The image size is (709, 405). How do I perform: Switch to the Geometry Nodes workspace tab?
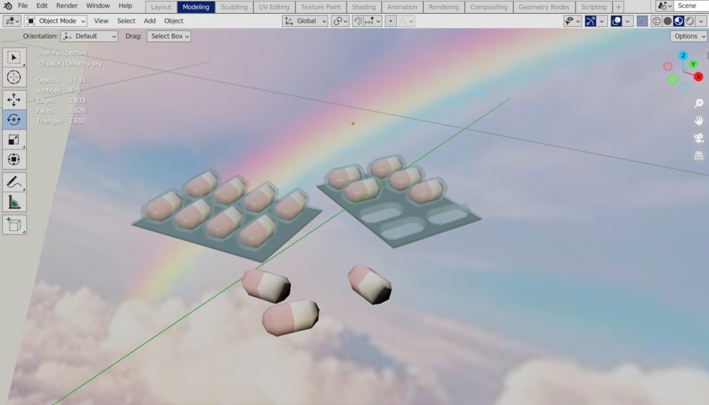point(544,7)
